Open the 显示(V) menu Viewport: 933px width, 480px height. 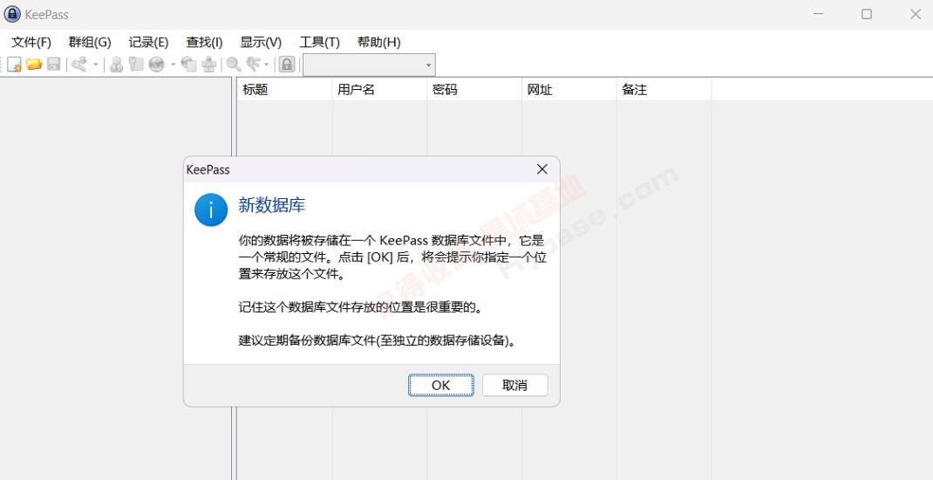pyautogui.click(x=261, y=42)
